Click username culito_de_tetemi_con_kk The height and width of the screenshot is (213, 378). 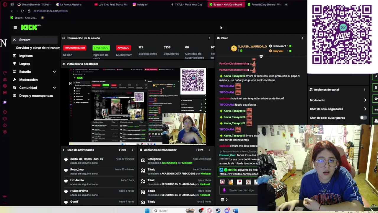(x=87, y=159)
